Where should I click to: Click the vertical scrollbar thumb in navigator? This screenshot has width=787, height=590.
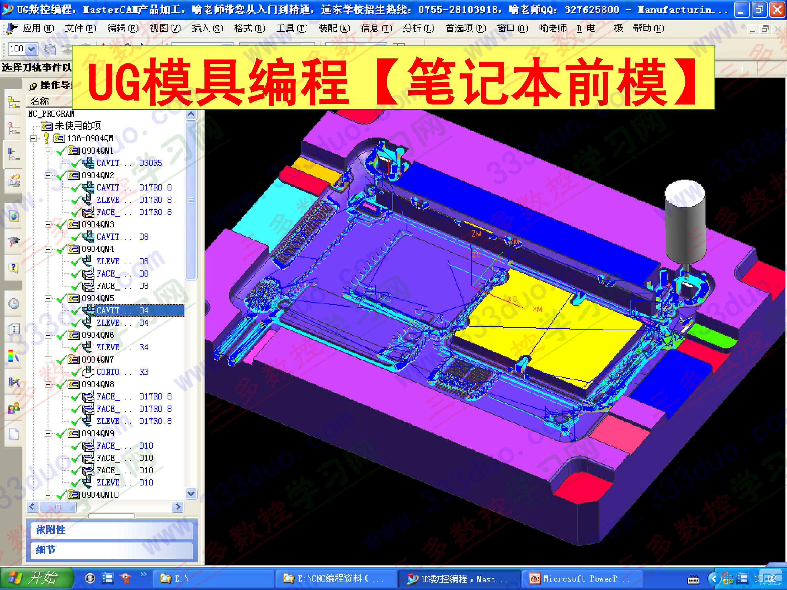(x=191, y=200)
